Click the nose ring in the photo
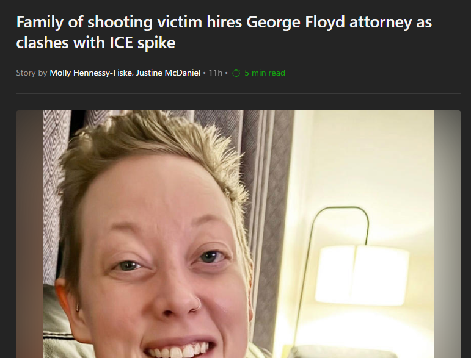The width and height of the screenshot is (471, 358). pyautogui.click(x=197, y=304)
